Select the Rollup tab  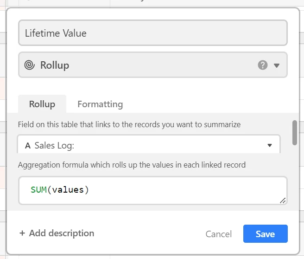42,104
